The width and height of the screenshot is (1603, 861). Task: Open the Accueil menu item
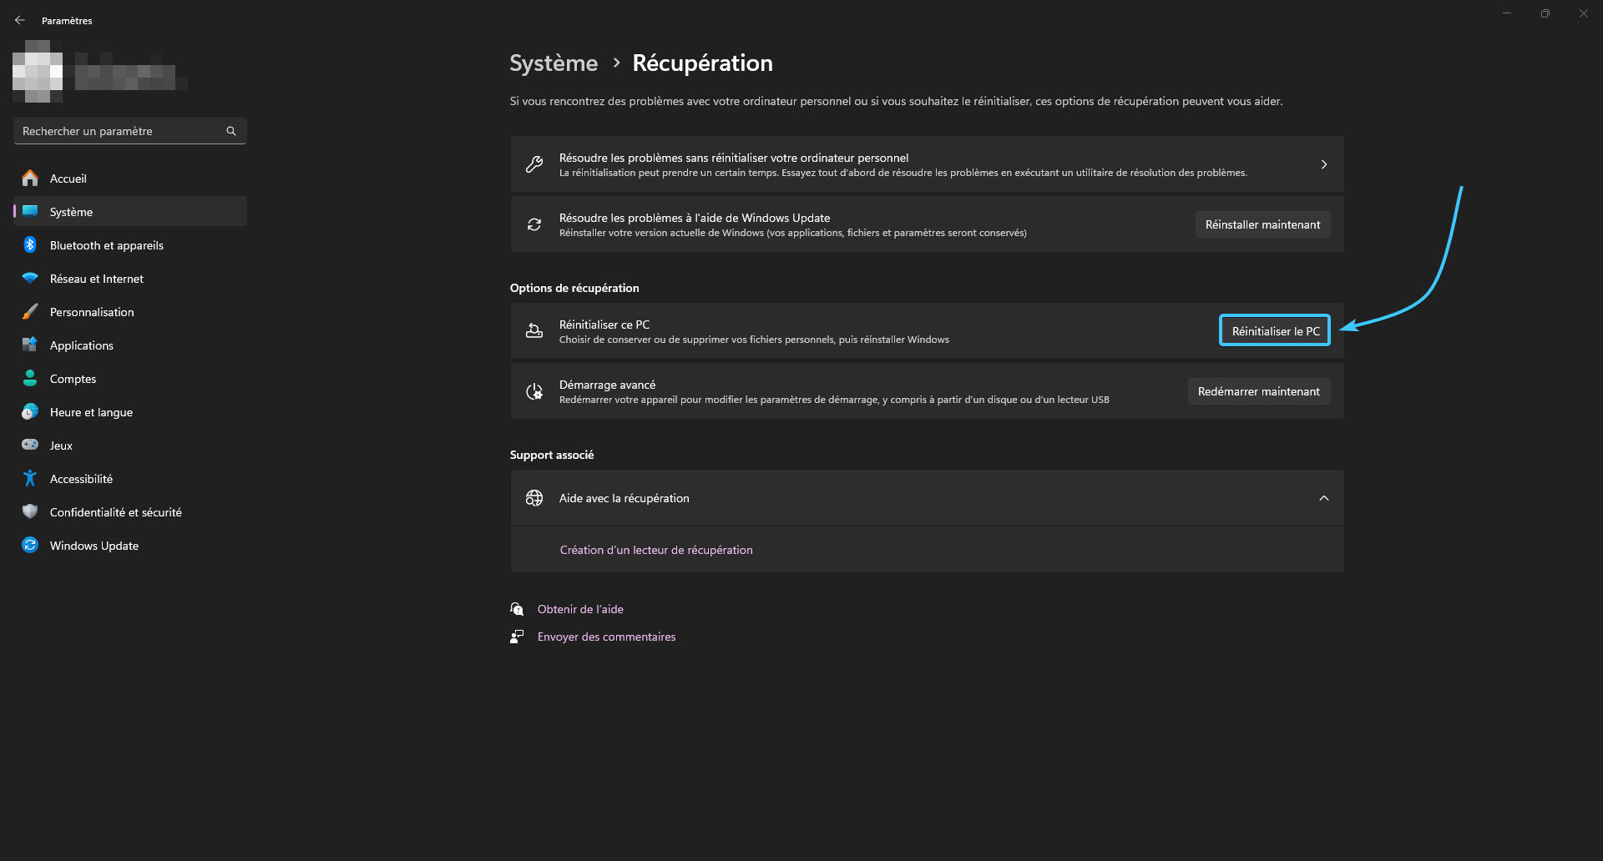(68, 179)
